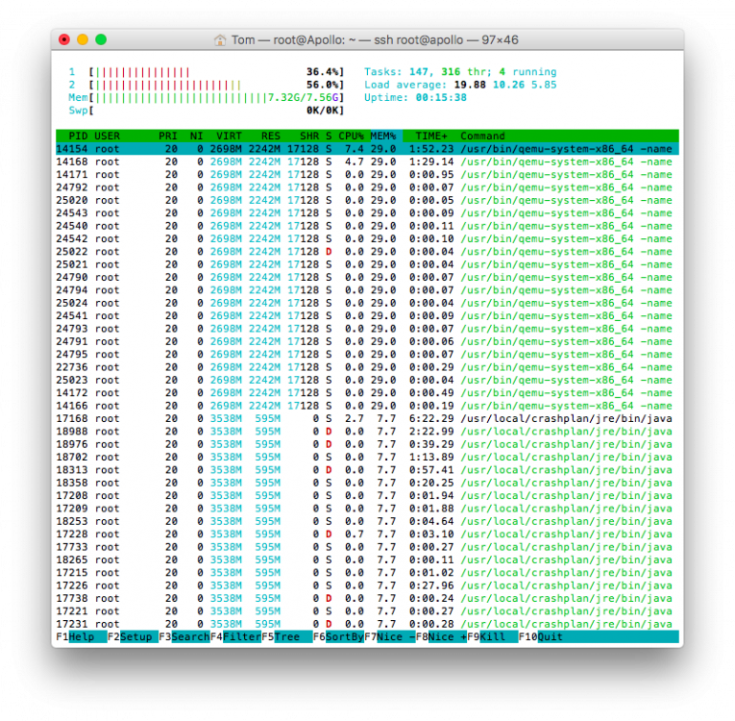Select process row PID 14171
735x721 pixels.
pyautogui.click(x=367, y=175)
